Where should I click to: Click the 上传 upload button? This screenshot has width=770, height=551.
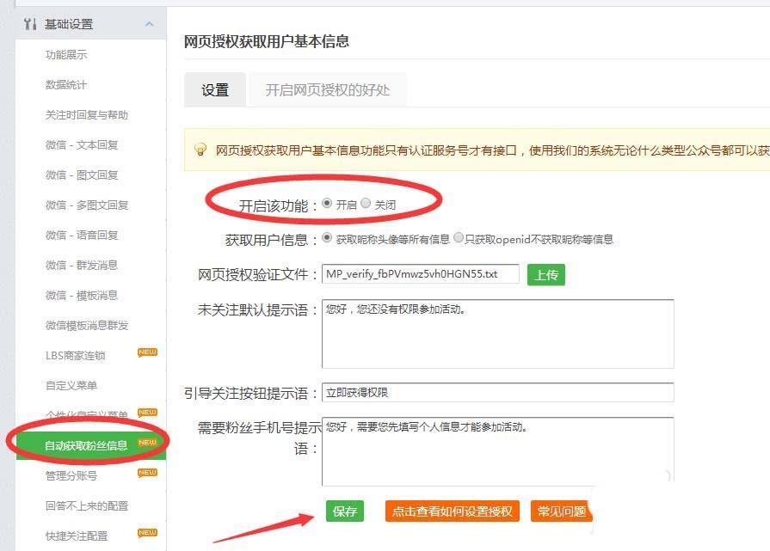545,275
